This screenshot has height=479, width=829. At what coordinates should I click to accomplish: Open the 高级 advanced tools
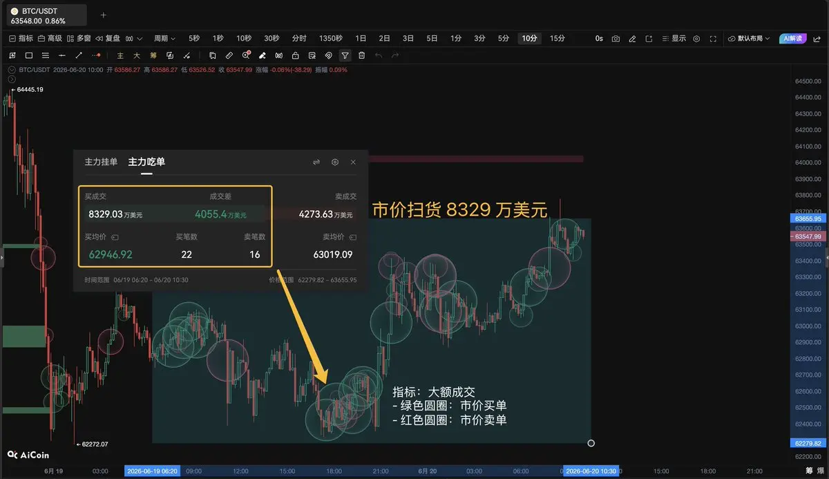(50, 39)
